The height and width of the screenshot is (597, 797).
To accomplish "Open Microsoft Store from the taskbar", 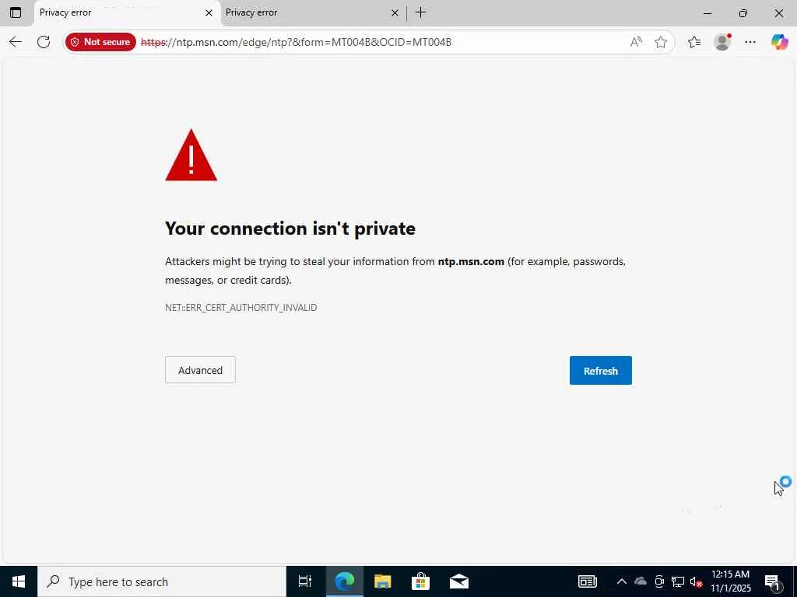I will point(421,581).
